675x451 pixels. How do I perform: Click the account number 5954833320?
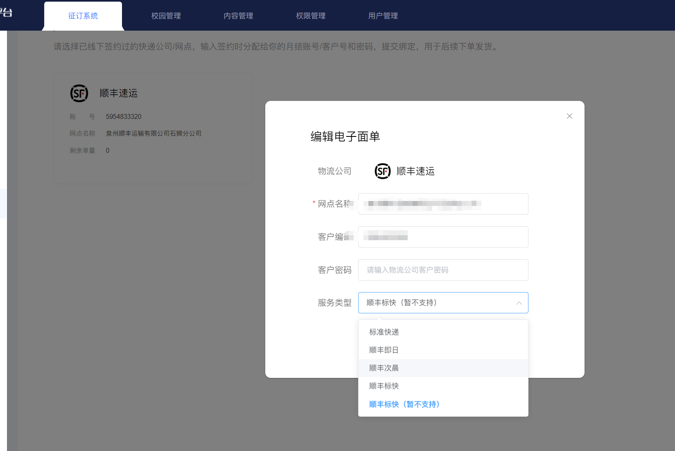click(124, 117)
